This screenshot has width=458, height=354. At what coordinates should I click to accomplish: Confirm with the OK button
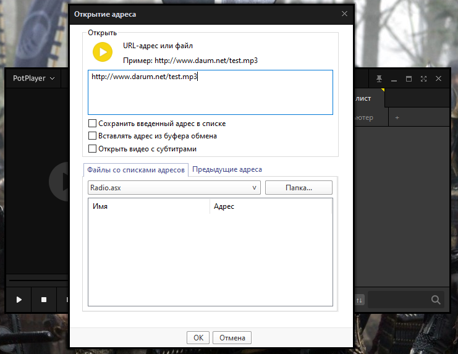198,337
